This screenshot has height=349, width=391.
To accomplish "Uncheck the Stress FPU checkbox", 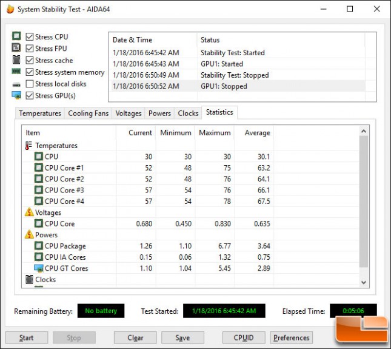I will tap(30, 49).
